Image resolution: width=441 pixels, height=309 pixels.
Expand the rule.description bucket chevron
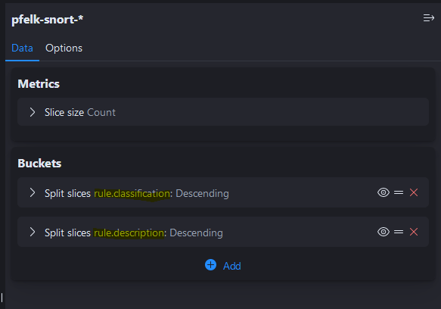[x=33, y=232]
